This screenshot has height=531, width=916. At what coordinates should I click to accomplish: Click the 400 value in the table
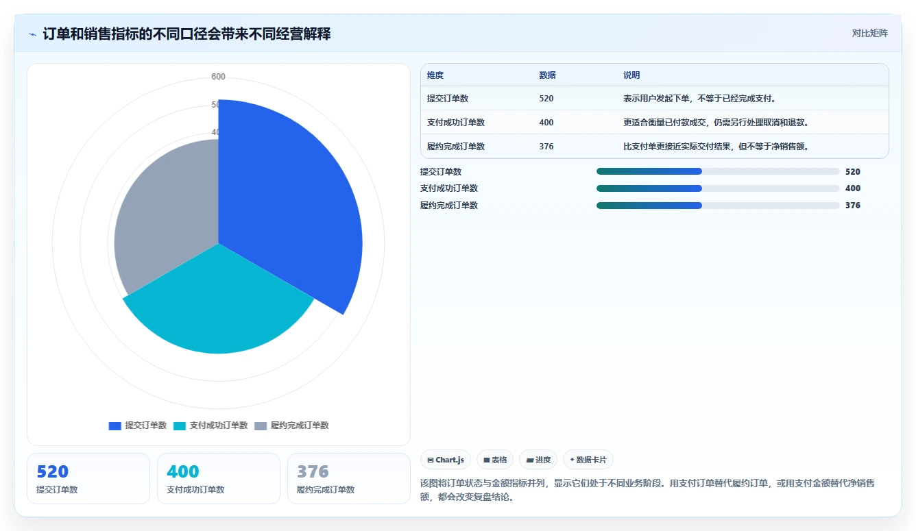[546, 123]
